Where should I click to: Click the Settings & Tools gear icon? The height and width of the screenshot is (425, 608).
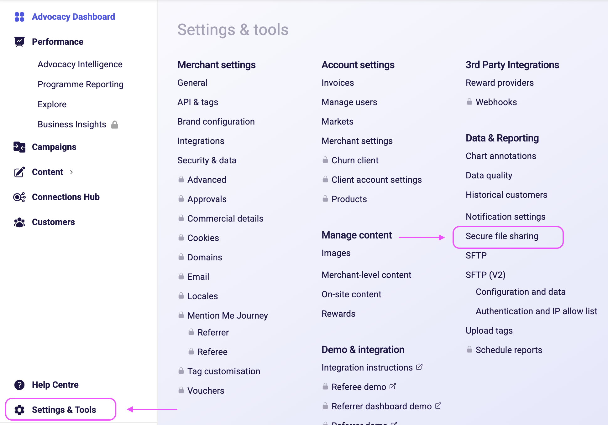[x=19, y=410]
